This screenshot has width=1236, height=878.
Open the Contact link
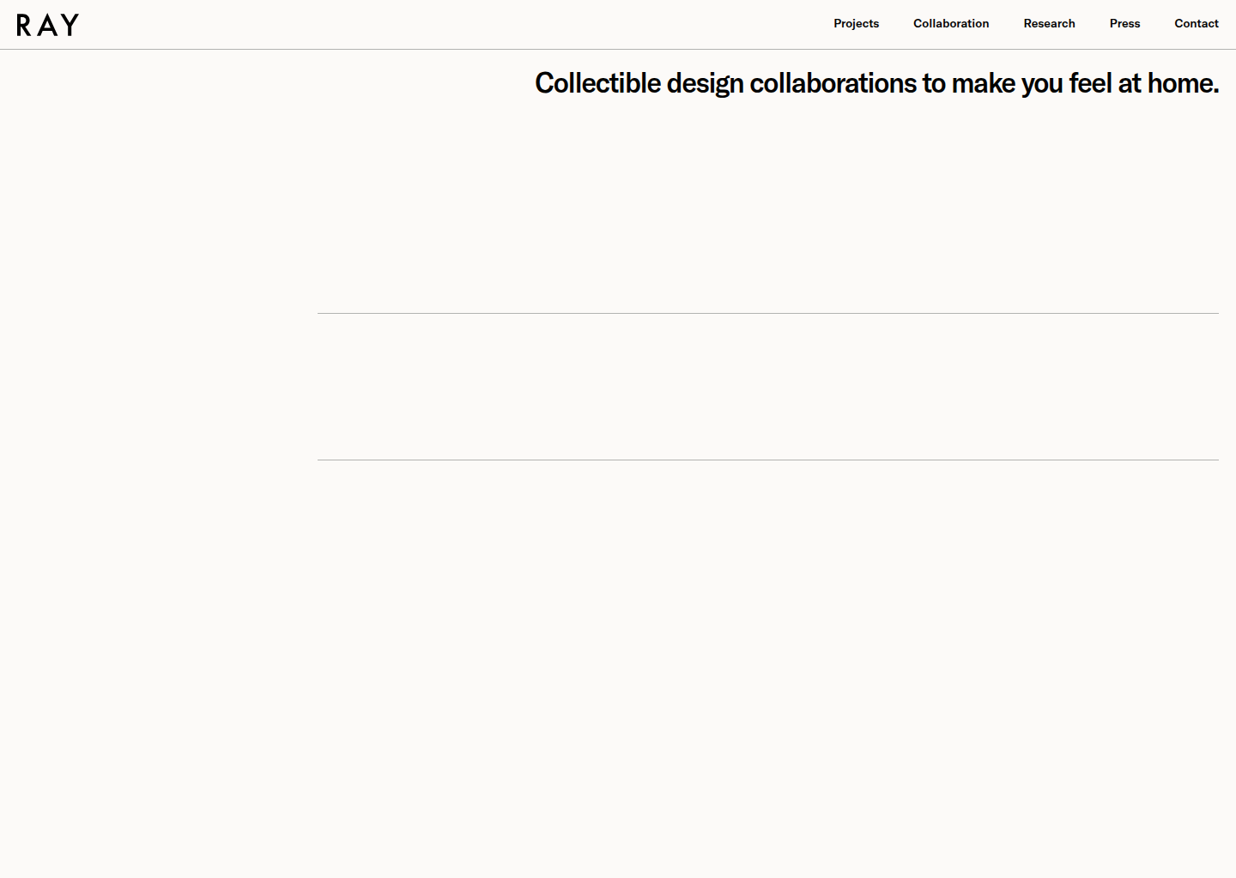[1196, 23]
